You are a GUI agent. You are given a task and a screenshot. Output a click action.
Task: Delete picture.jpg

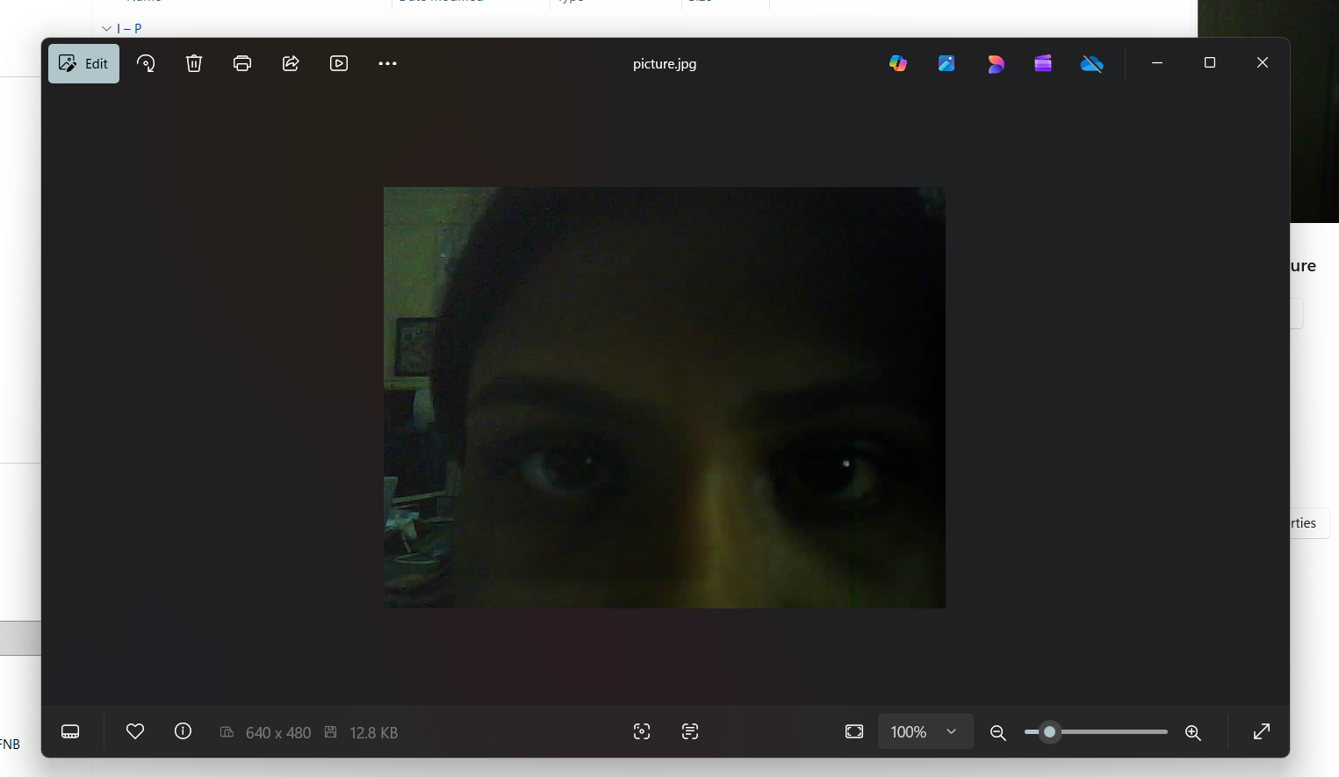(x=194, y=62)
